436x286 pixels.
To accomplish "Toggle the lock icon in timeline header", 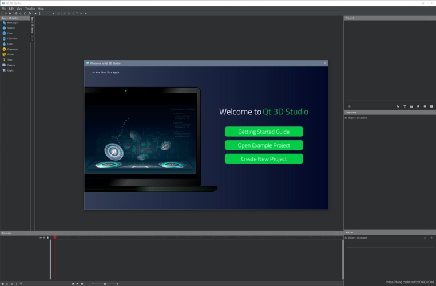I will click(47, 237).
